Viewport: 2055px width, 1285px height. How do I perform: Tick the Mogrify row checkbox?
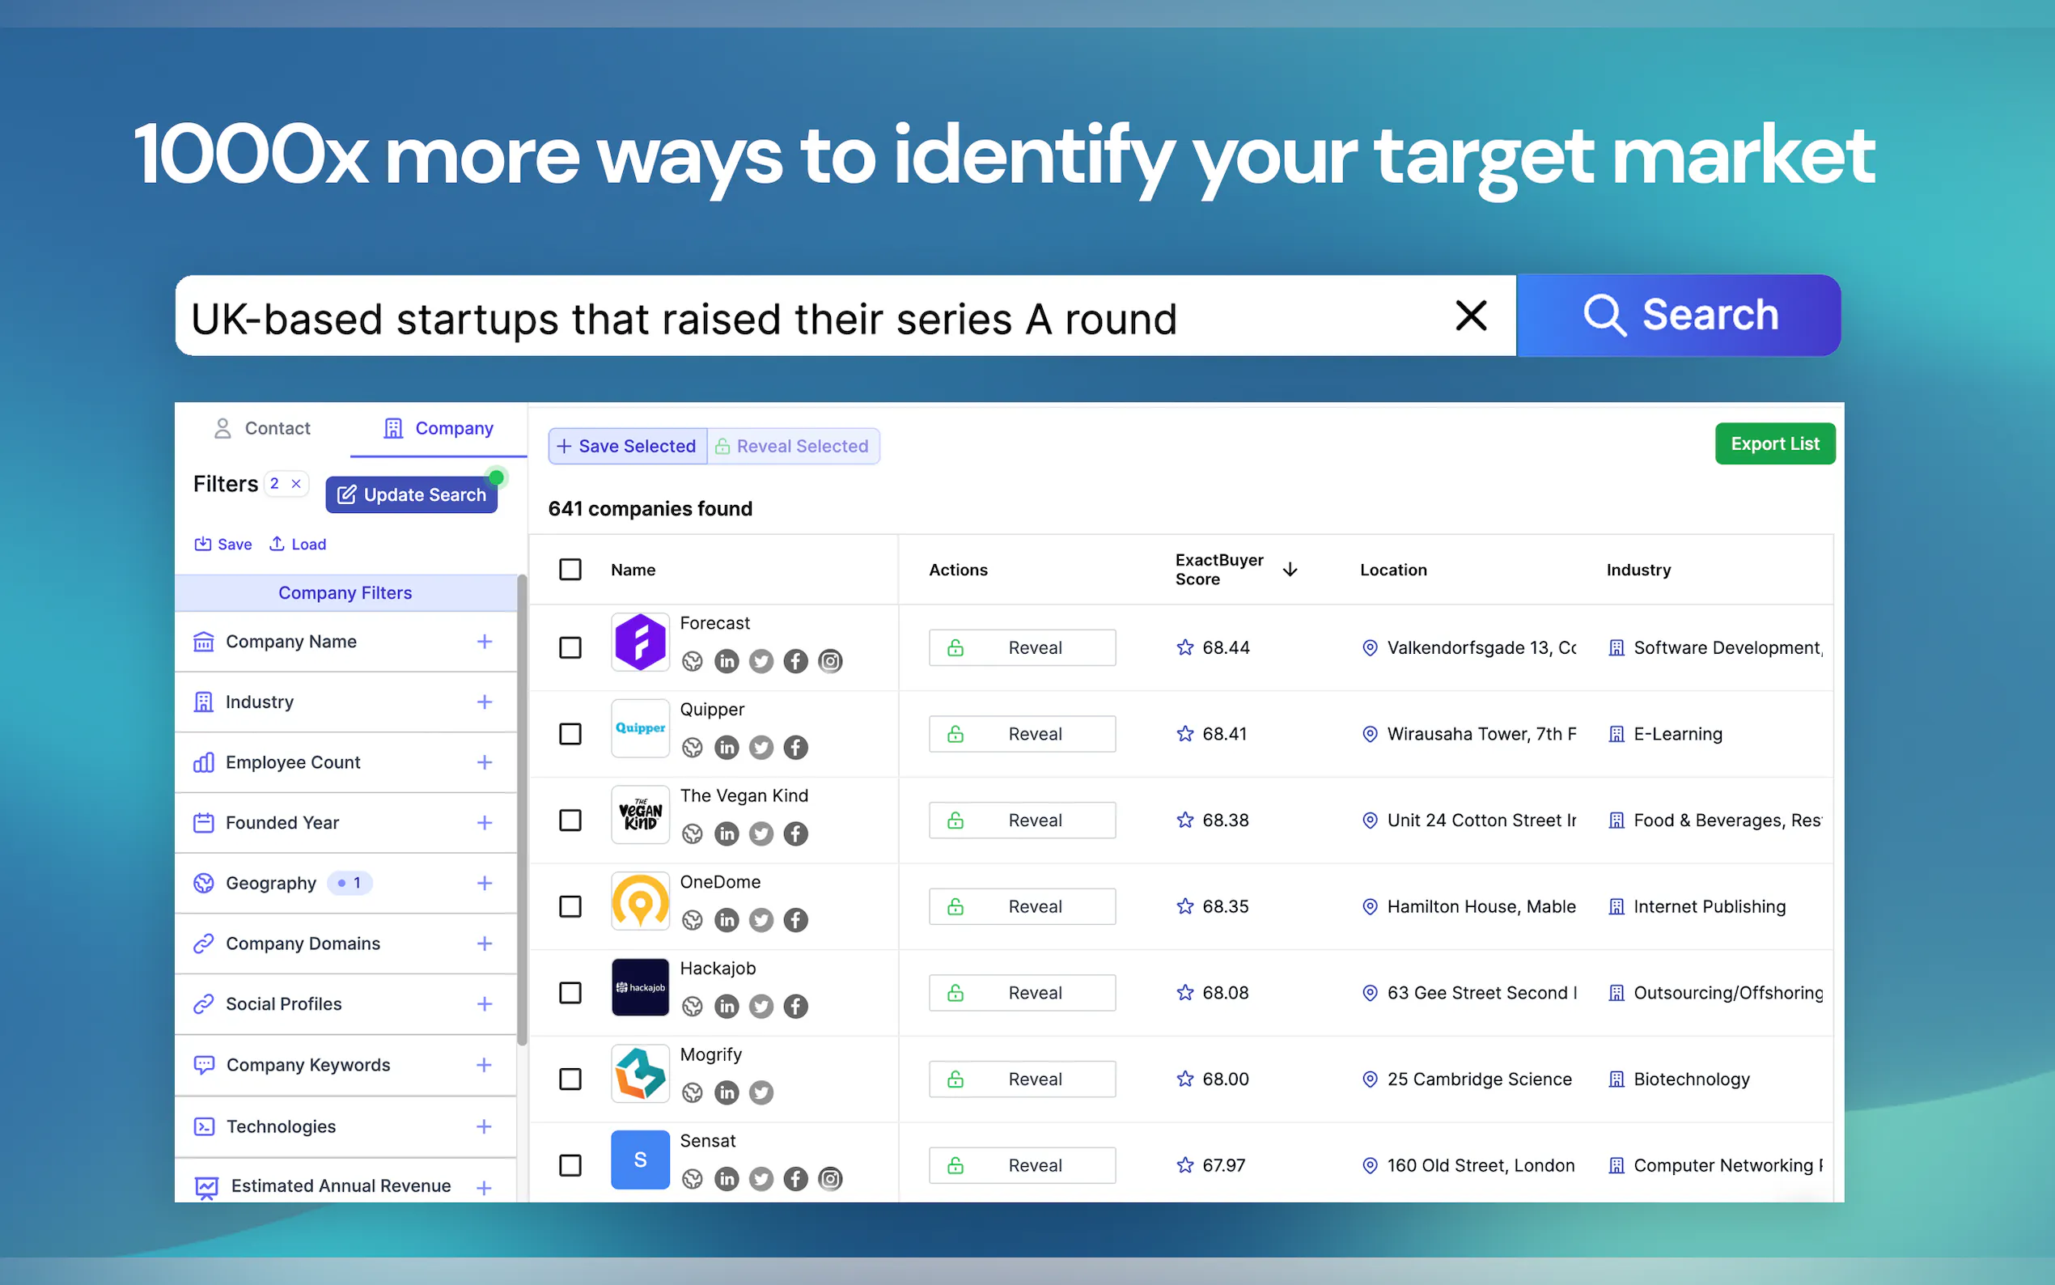click(x=570, y=1079)
